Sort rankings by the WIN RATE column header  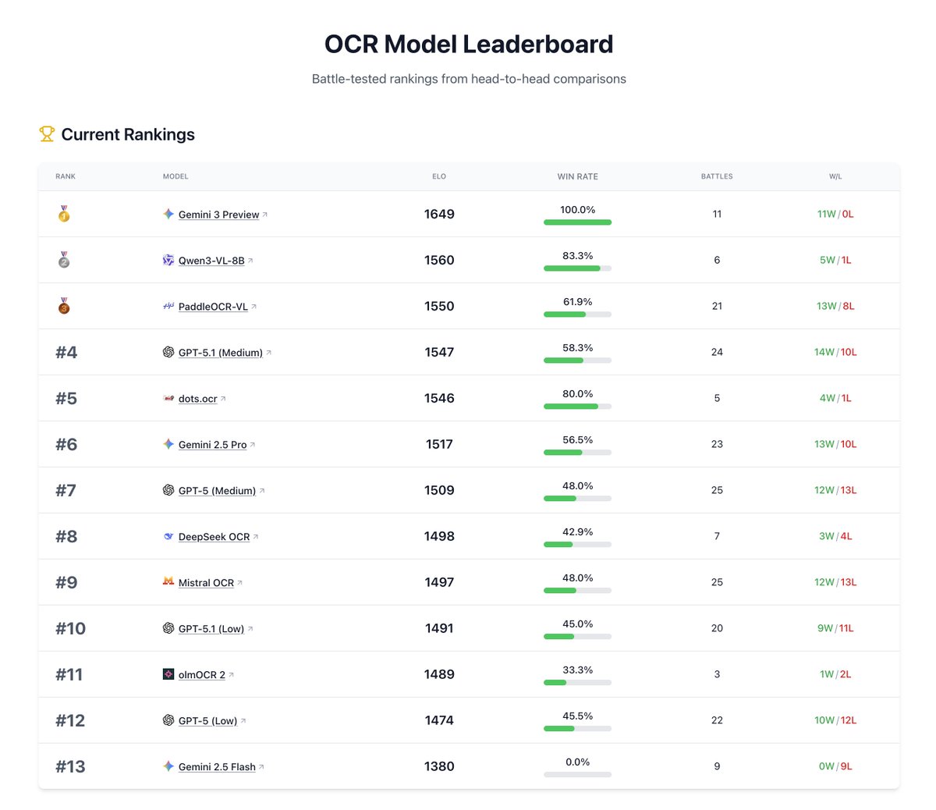pos(577,176)
